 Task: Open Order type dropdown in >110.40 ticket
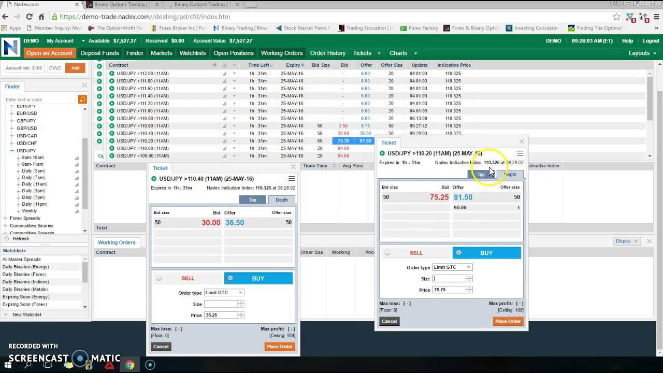pyautogui.click(x=224, y=293)
